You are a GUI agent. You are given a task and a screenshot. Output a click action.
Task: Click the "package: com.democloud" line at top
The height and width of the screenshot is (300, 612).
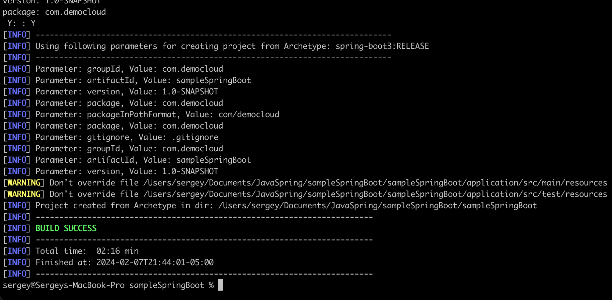(x=54, y=12)
